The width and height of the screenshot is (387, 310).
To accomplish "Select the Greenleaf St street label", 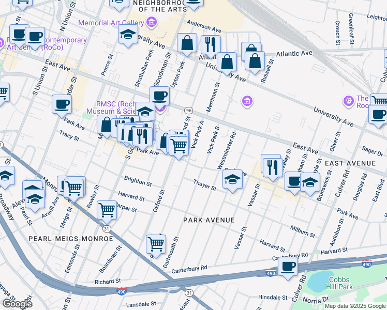I will click(351, 29).
